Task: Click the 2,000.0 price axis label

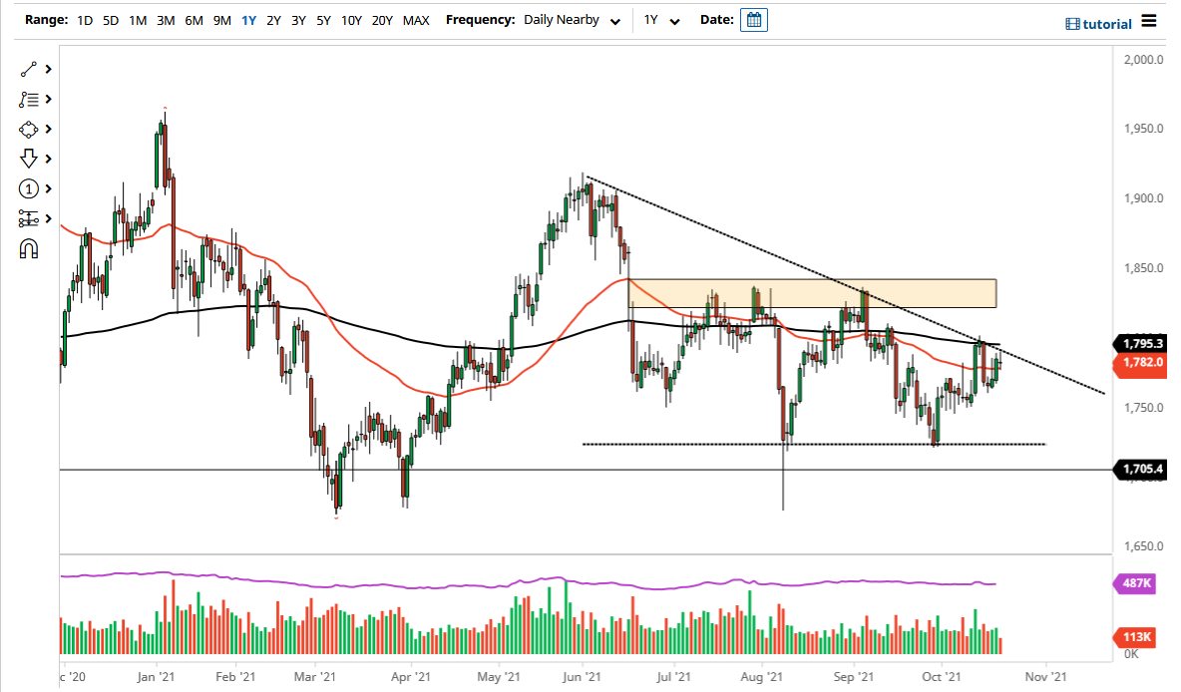Action: point(1143,60)
